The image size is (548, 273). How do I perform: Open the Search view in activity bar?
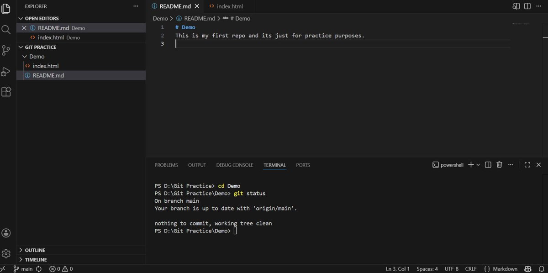coord(6,30)
